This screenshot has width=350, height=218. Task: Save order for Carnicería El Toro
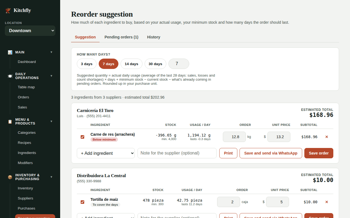coord(319,153)
